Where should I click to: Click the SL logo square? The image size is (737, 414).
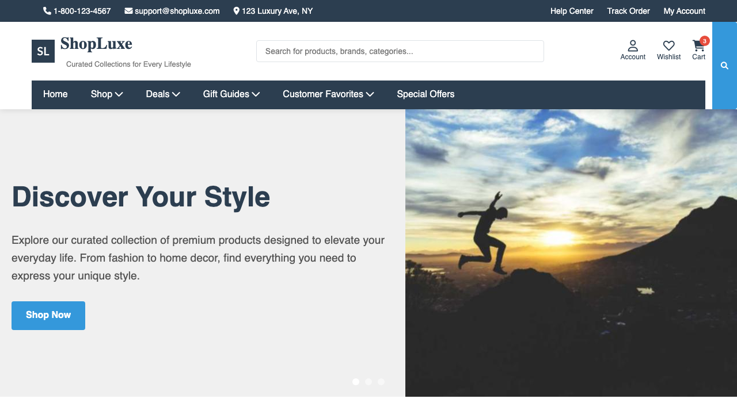pyautogui.click(x=43, y=51)
